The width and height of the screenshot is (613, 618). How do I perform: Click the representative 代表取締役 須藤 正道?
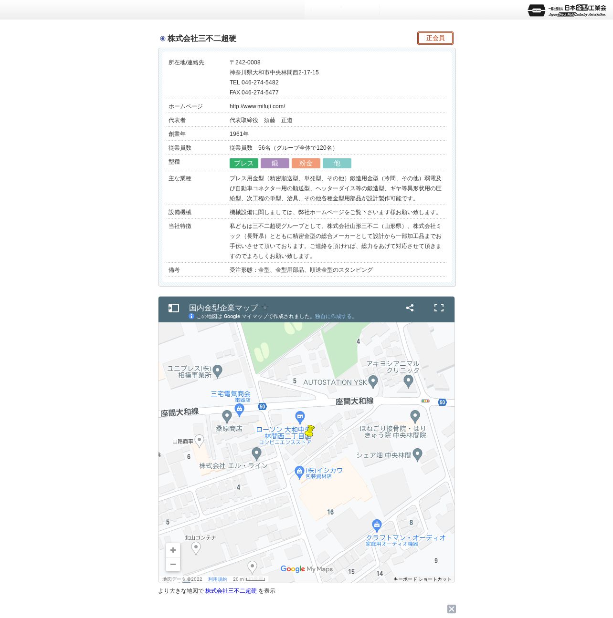(x=261, y=120)
